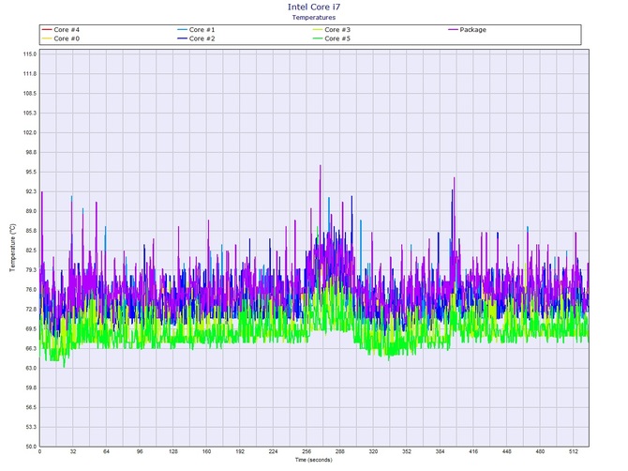Click the Core #3 legend entry
This screenshot has width=628, height=471.
332,30
